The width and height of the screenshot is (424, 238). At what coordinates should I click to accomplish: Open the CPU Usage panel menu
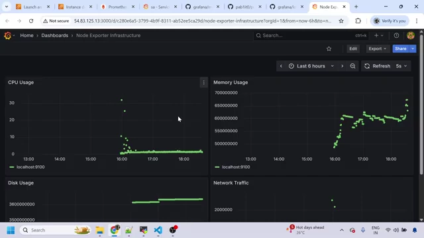click(203, 83)
